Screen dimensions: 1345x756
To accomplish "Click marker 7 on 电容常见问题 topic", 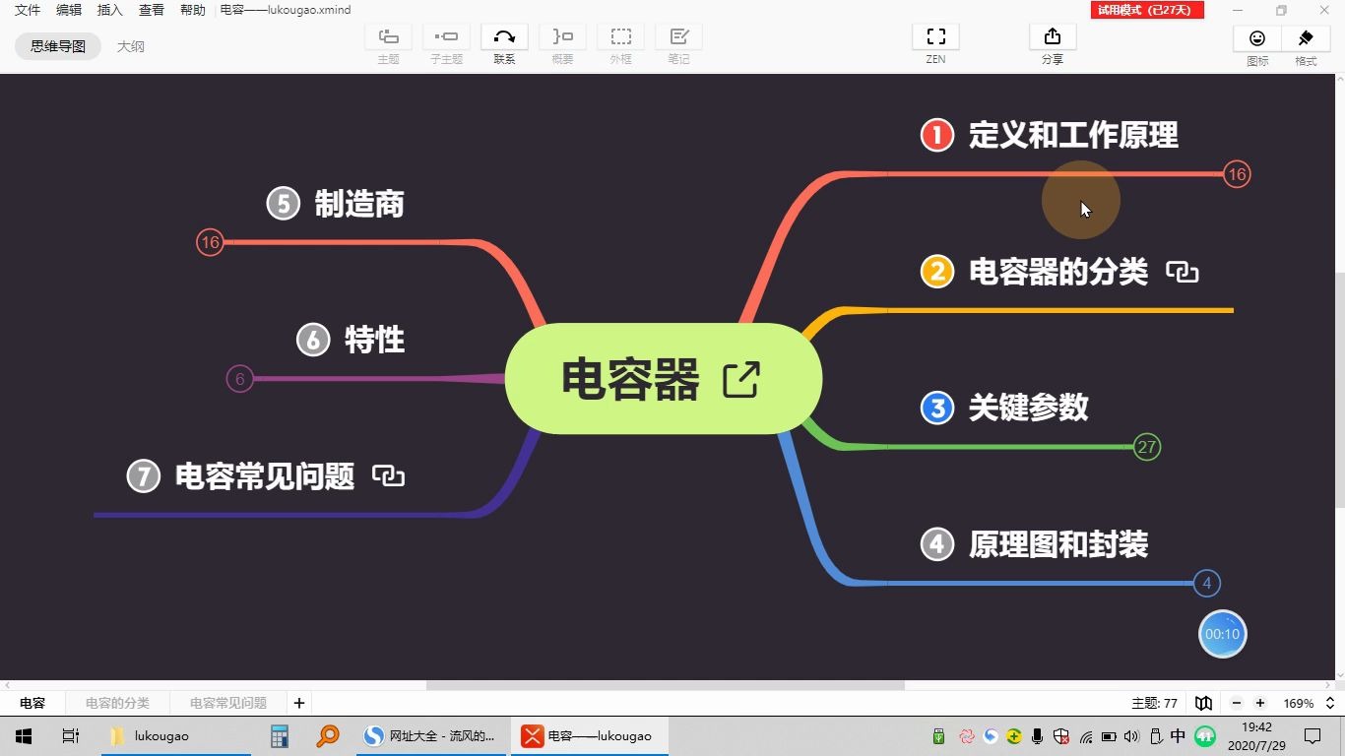I will [x=143, y=476].
